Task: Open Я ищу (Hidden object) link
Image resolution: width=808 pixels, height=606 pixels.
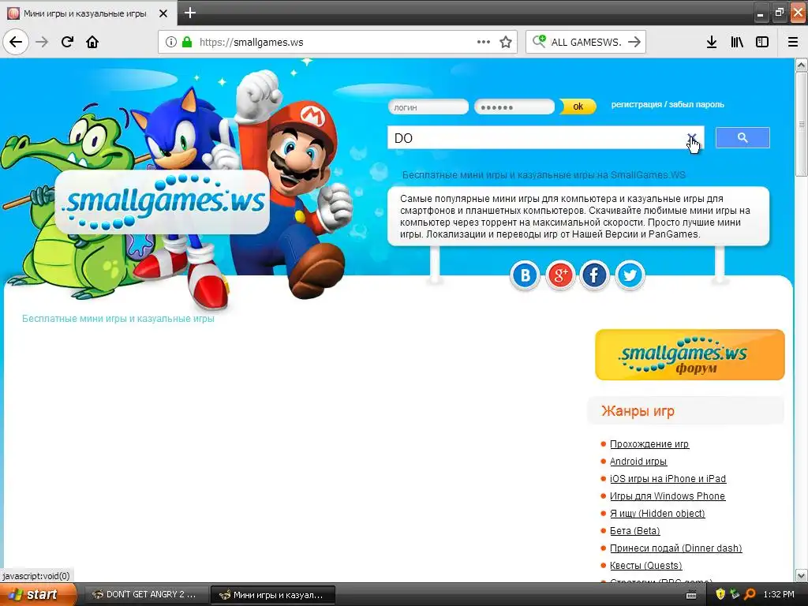Action: tap(657, 513)
